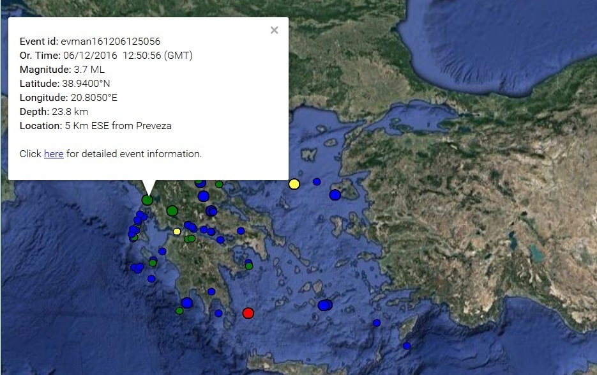This screenshot has height=375, width=597.
Task: Select the green marker below the large southwestern blue marker
Action: (179, 310)
